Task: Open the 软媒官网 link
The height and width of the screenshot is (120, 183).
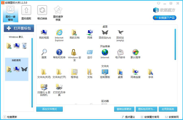Action: [171, 117]
